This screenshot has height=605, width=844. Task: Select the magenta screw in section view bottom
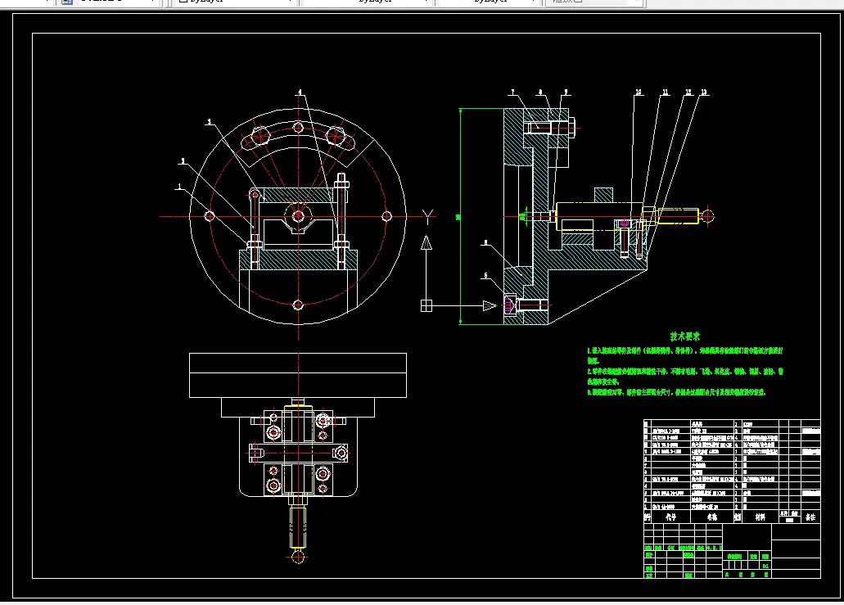509,305
